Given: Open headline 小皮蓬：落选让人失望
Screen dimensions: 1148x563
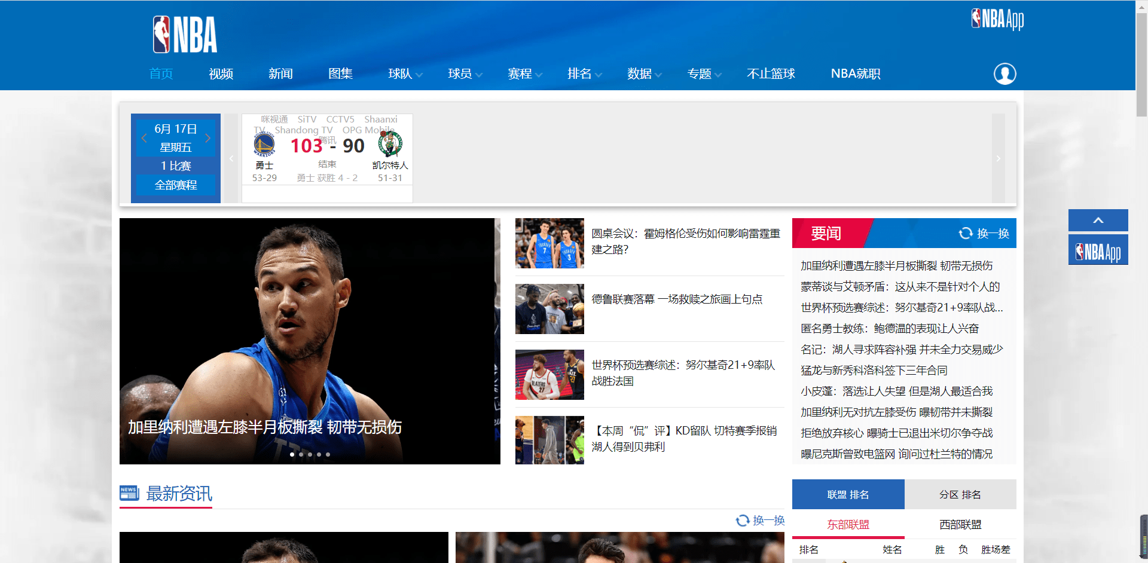Looking at the screenshot, I should click(896, 391).
